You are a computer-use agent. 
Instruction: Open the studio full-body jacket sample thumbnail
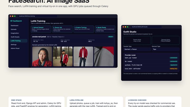tap(83, 57)
